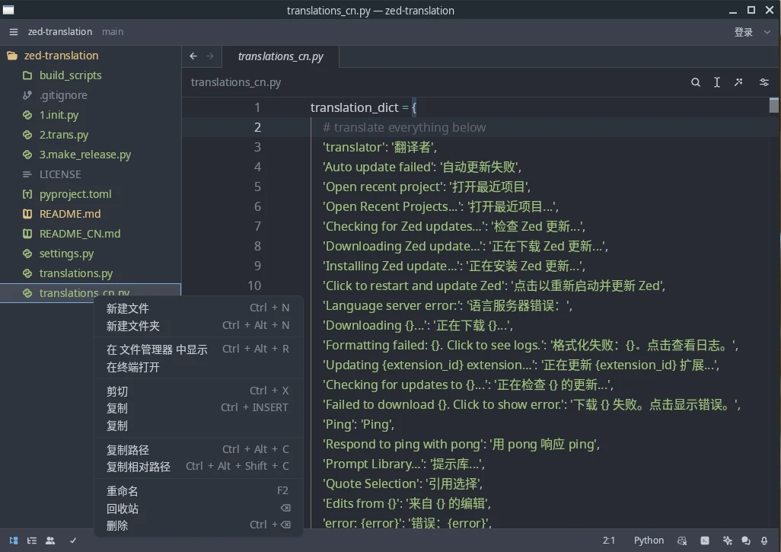Toggle selections menu I-beam icon
Image resolution: width=781 pixels, height=552 pixels.
717,82
